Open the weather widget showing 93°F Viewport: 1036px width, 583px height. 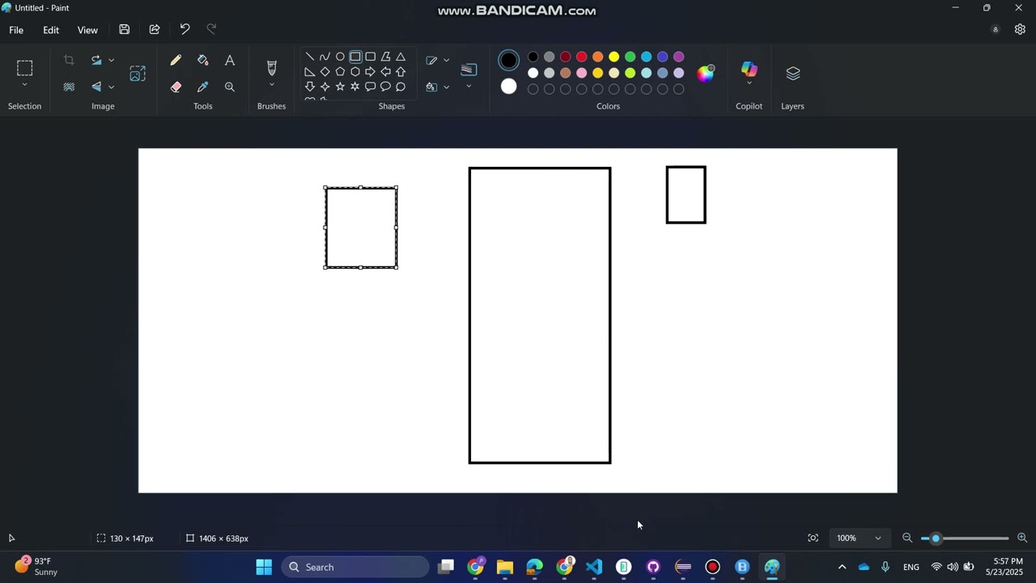pos(36,566)
